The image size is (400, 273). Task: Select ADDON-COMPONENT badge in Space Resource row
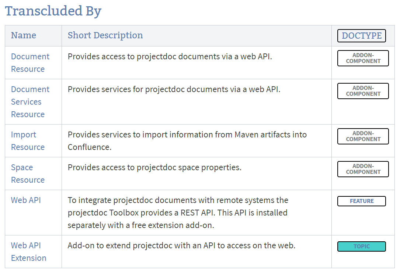(x=363, y=169)
